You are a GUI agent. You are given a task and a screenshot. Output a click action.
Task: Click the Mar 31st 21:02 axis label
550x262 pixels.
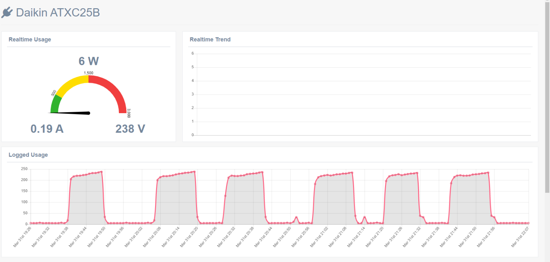coord(319,237)
